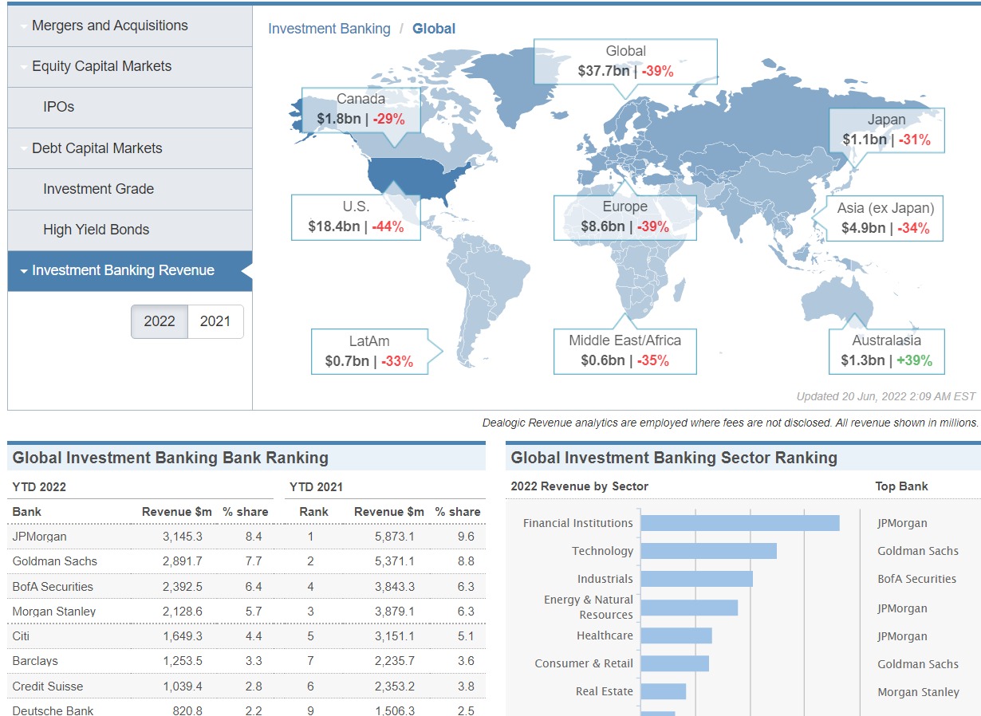981x716 pixels.
Task: Click the Technology sector label
Action: (x=602, y=551)
